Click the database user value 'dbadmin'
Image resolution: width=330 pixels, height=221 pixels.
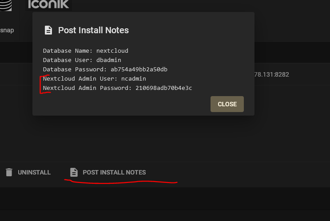click(108, 60)
